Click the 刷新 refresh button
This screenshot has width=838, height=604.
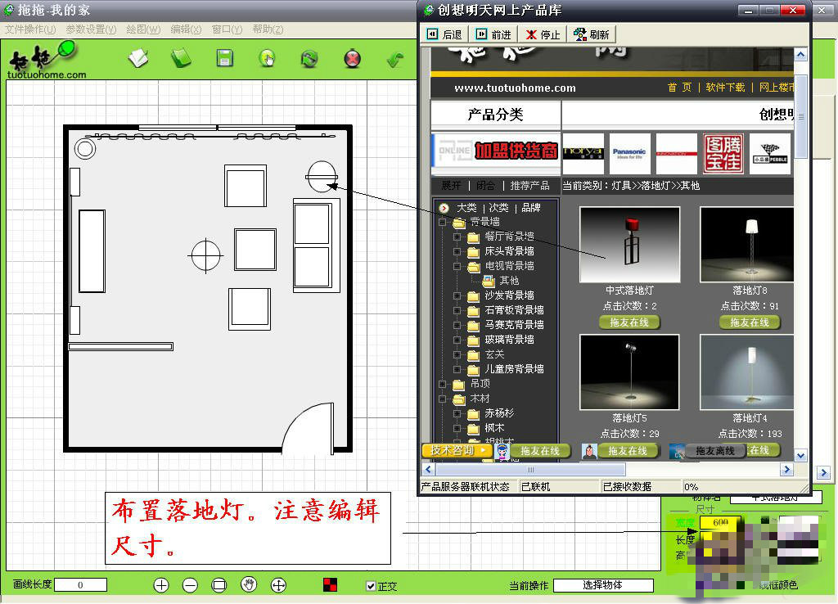pos(592,34)
